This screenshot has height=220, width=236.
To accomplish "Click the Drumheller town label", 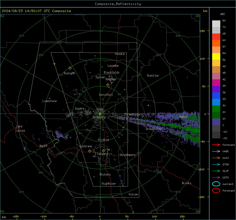I will [154, 129].
